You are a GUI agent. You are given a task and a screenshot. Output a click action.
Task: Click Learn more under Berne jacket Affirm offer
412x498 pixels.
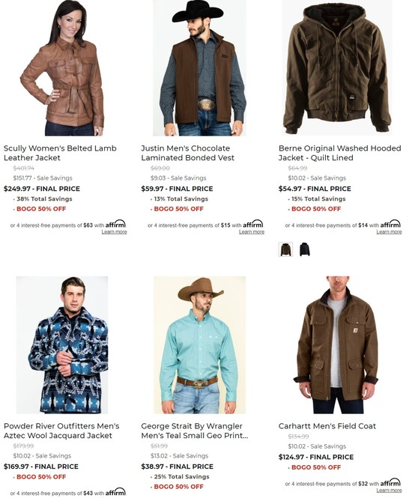(389, 232)
